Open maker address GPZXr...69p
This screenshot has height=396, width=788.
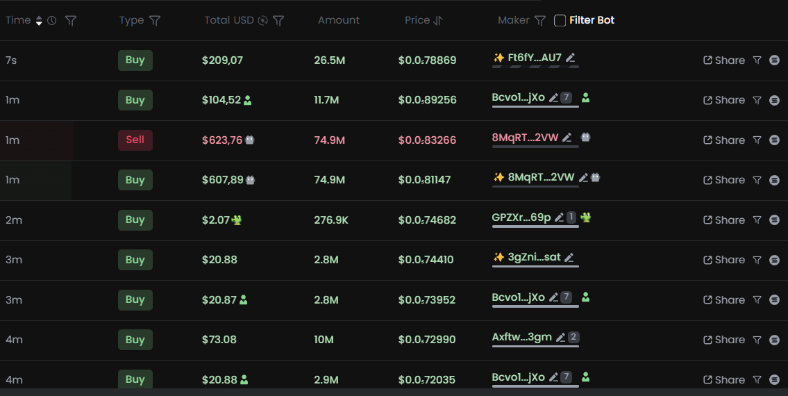[521, 217]
